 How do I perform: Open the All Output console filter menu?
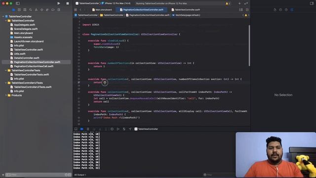pyautogui.click(x=80, y=175)
